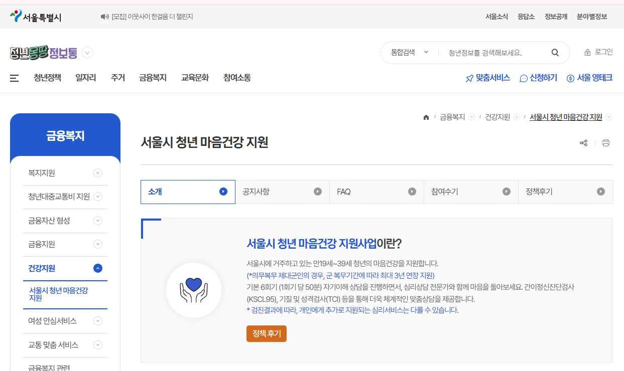Screen dimensions: 624x371
Task: Open the 금융복지 top menu
Action: pyautogui.click(x=153, y=78)
